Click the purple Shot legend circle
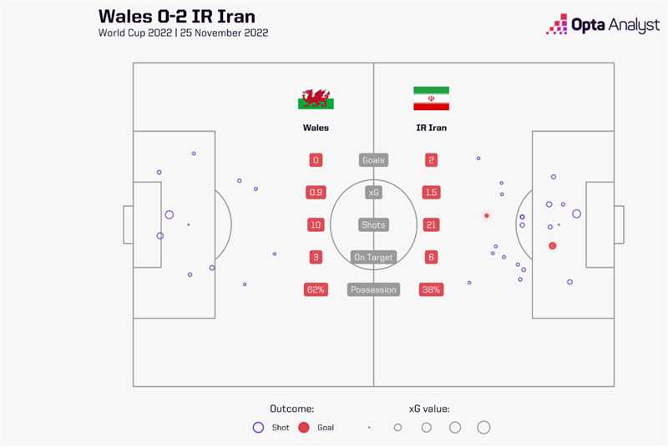The image size is (668, 447). (x=257, y=427)
